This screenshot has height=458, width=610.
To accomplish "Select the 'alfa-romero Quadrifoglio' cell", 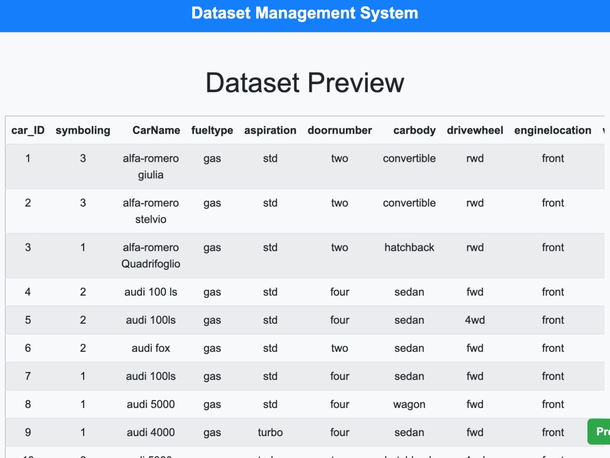I will point(151,255).
